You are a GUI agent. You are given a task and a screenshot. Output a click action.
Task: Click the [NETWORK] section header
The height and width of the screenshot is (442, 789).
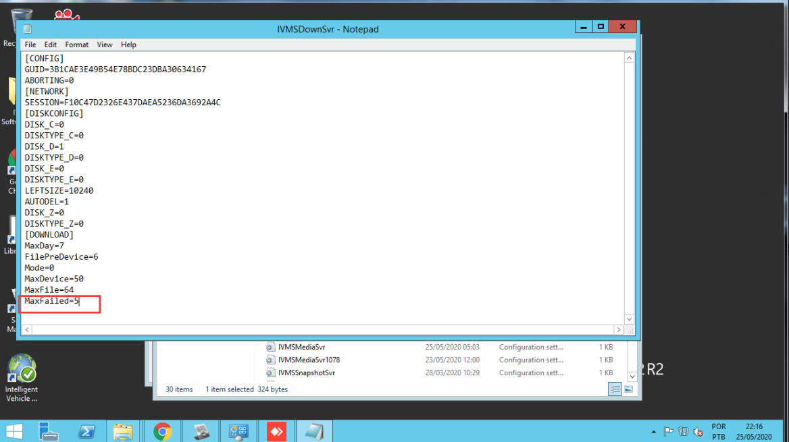[47, 92]
